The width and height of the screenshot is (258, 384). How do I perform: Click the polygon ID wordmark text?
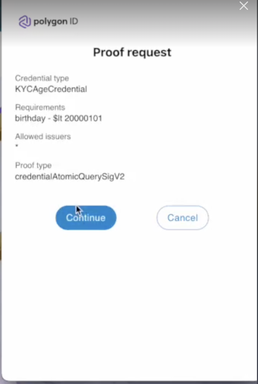(56, 22)
